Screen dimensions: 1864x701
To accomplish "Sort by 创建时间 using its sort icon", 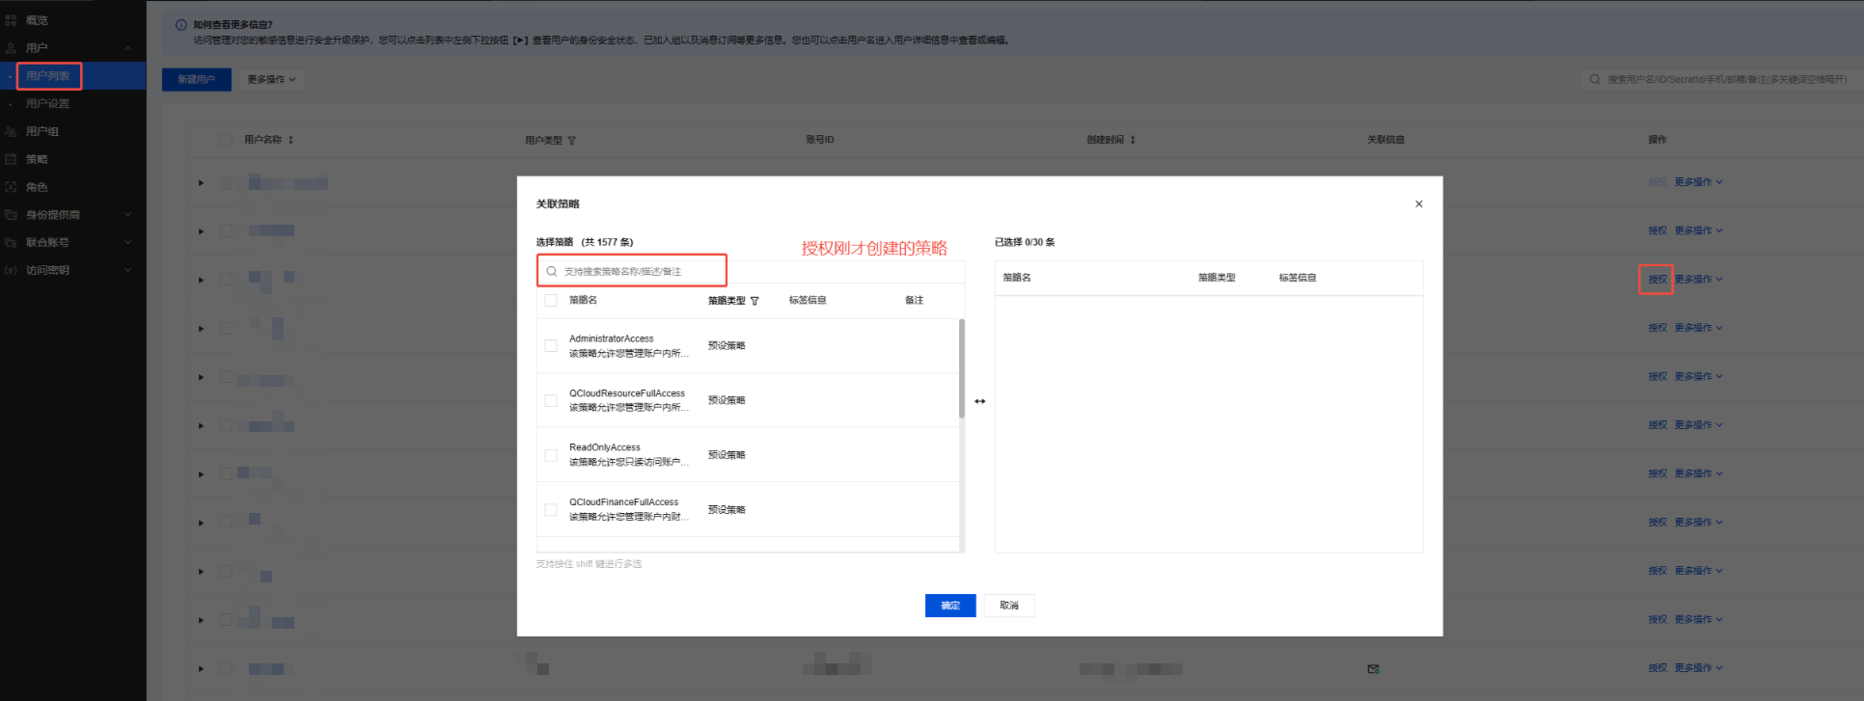I will [1133, 140].
